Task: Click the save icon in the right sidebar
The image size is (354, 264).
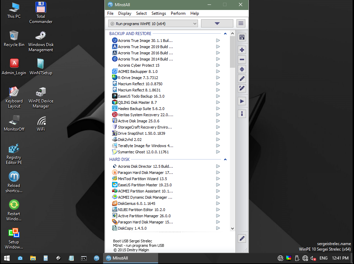Action: 242,37
